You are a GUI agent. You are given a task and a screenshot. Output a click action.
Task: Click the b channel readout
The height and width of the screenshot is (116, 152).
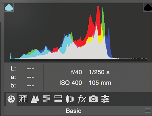coord(30,85)
